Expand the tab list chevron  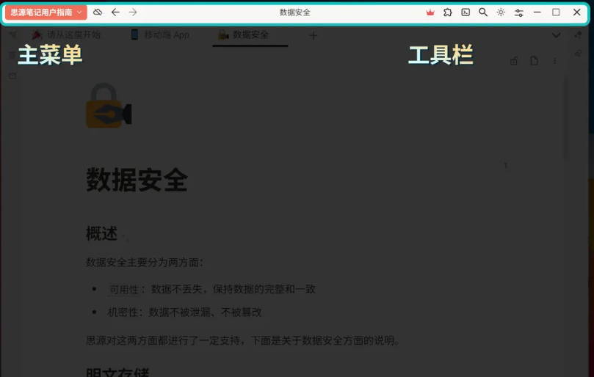tap(556, 36)
